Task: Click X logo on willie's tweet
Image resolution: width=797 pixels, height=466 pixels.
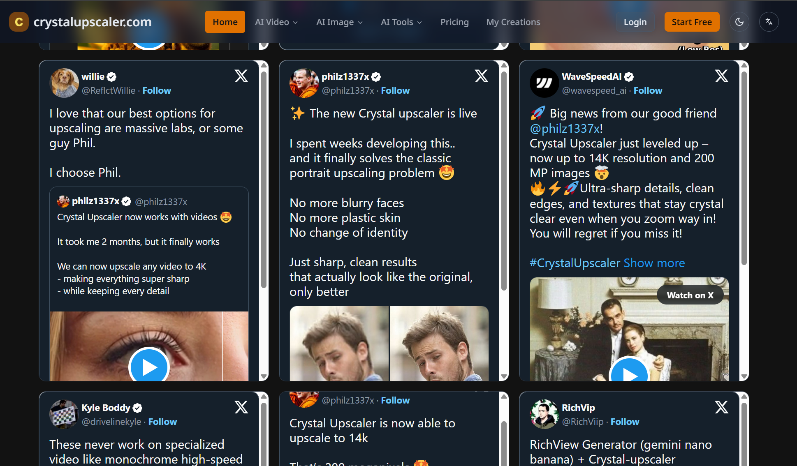Action: [241, 76]
